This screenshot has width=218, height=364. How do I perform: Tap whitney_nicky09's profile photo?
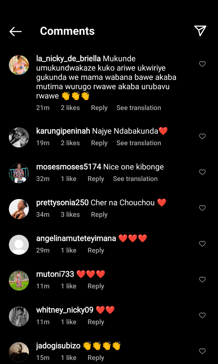(x=19, y=316)
